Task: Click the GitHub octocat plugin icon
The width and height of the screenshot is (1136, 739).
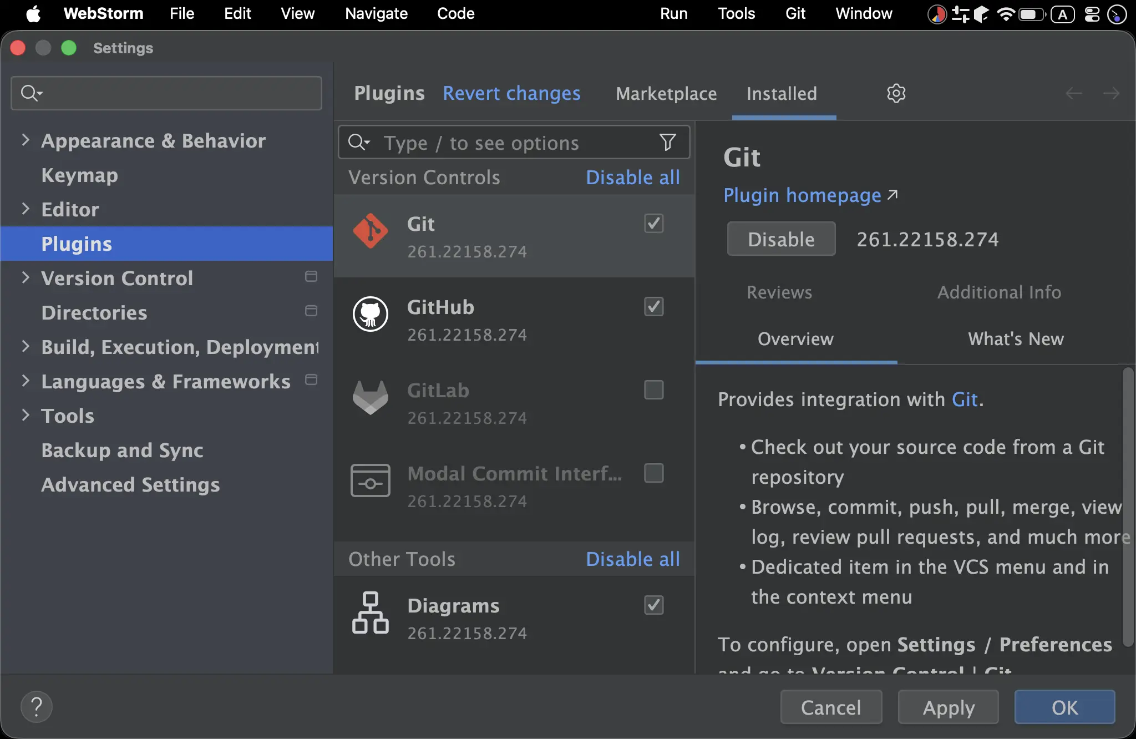Action: coord(371,314)
